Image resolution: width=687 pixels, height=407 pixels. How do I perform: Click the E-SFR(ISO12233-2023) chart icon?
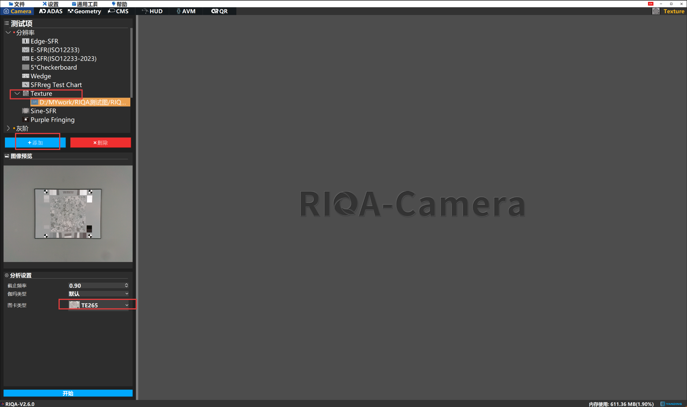(26, 59)
